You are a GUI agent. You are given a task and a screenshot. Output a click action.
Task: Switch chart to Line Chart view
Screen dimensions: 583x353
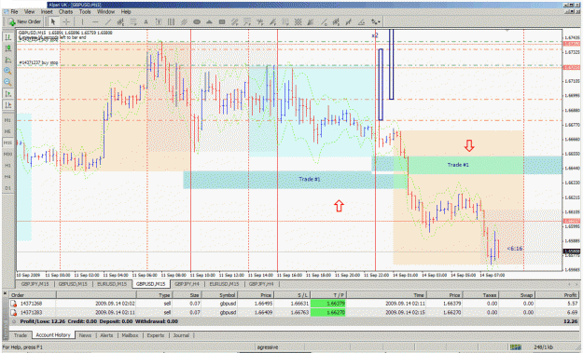[7, 60]
